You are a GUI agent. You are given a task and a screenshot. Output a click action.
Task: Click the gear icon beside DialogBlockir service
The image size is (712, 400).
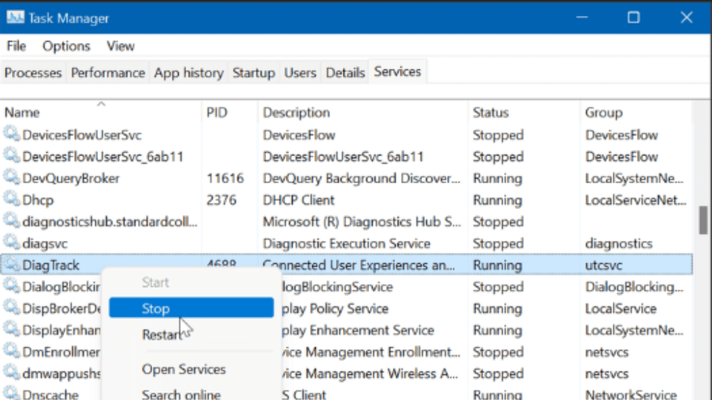click(11, 286)
